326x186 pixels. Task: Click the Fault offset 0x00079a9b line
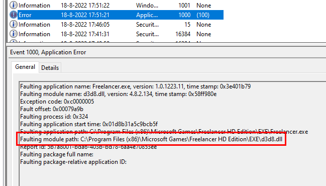(x=52, y=109)
